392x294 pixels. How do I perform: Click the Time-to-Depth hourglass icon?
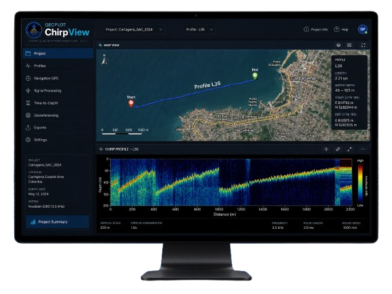point(28,103)
